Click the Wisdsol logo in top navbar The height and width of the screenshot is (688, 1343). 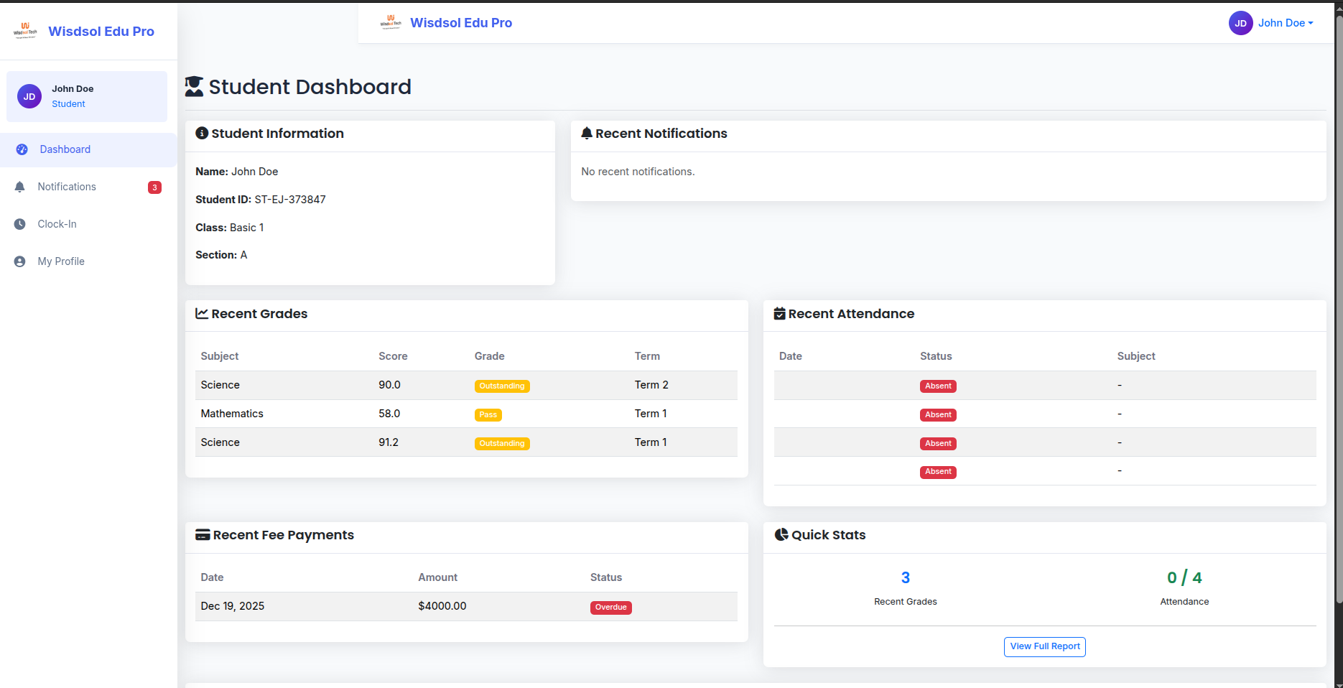click(x=391, y=22)
